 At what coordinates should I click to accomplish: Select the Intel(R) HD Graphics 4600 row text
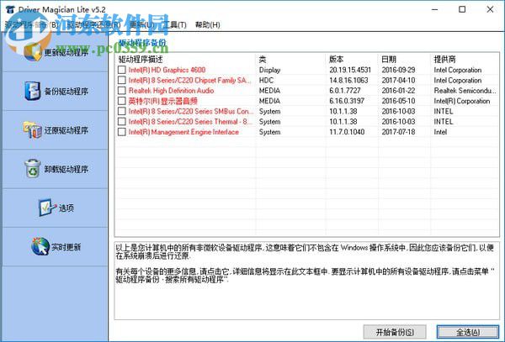(x=167, y=70)
